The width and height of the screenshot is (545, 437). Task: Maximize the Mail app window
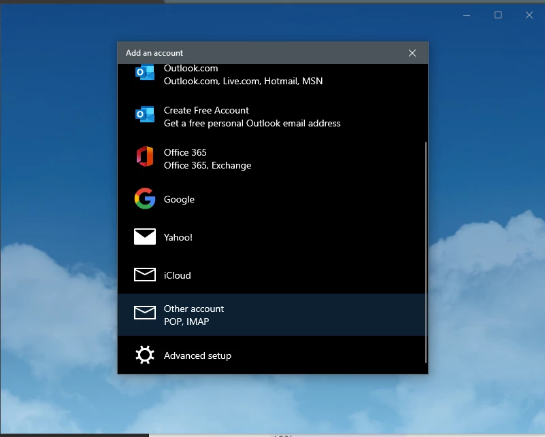[x=498, y=15]
